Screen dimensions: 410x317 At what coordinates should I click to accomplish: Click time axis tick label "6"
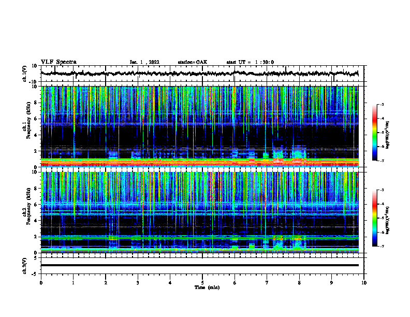point(235,283)
